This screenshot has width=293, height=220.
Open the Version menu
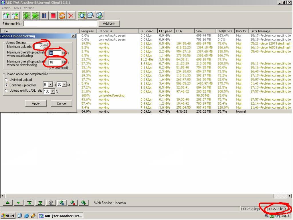[29, 8]
